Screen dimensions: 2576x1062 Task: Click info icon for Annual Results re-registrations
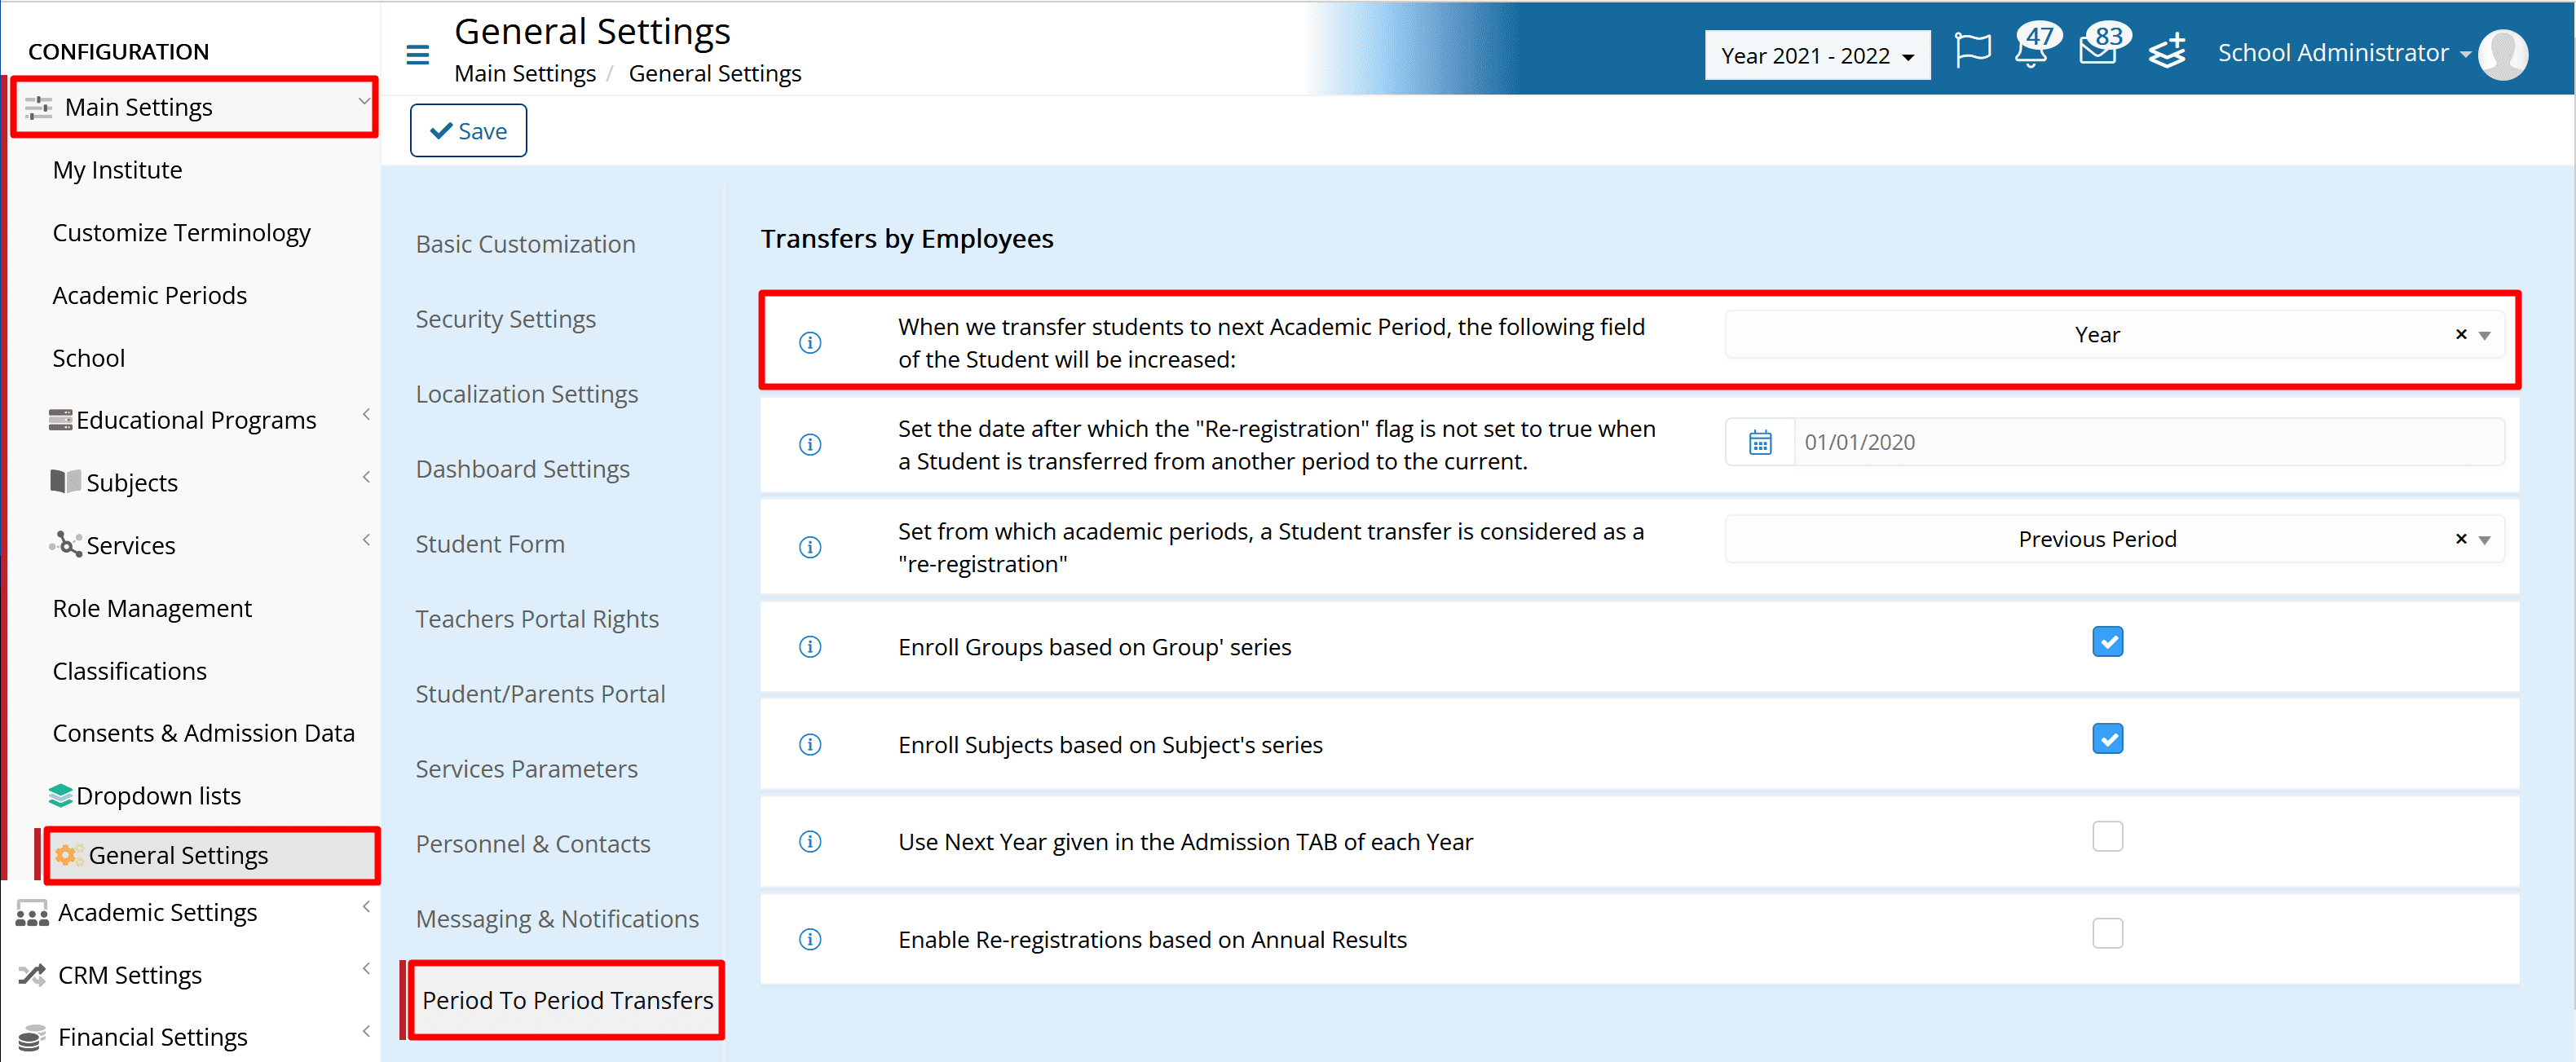pyautogui.click(x=810, y=939)
